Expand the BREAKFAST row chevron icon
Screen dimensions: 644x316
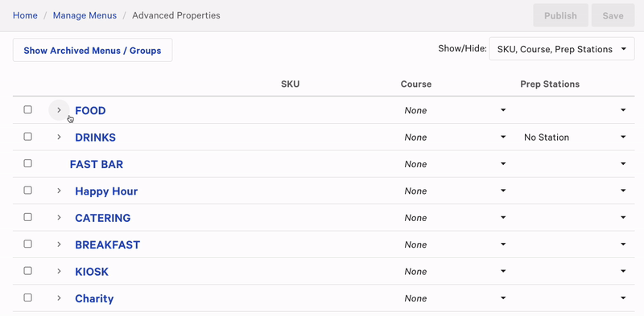pos(59,244)
